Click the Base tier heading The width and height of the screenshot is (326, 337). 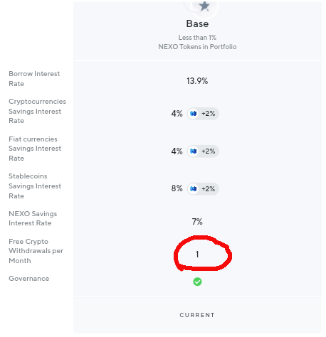(197, 23)
